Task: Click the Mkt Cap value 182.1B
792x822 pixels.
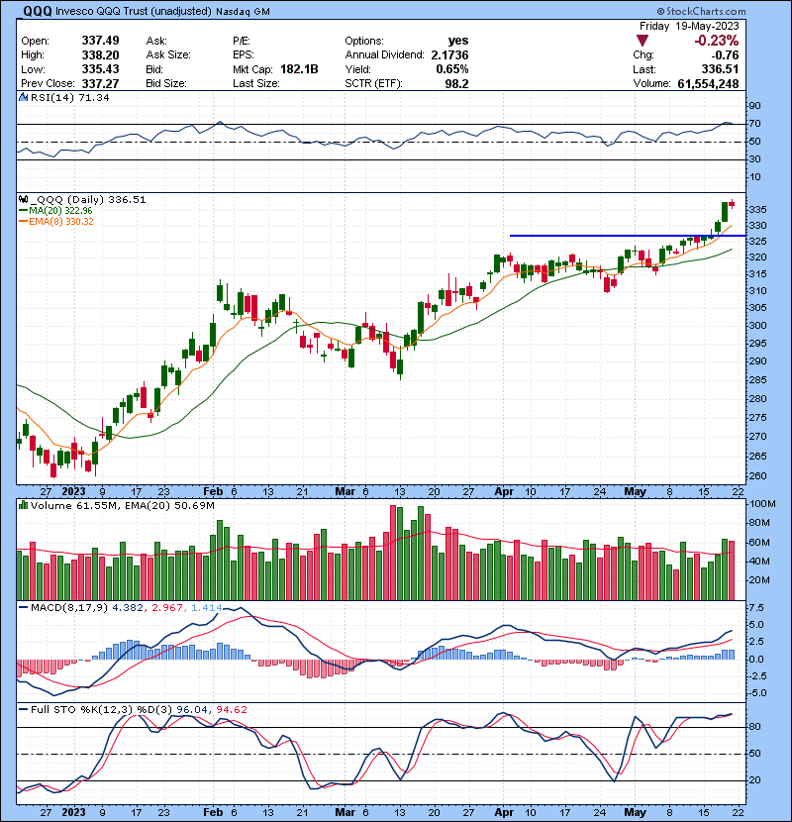Action: click(299, 69)
